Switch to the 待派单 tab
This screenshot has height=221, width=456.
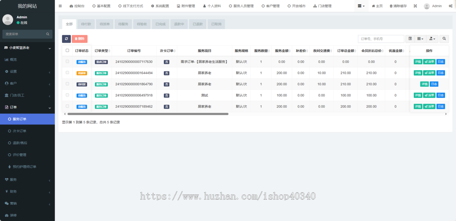click(104, 24)
